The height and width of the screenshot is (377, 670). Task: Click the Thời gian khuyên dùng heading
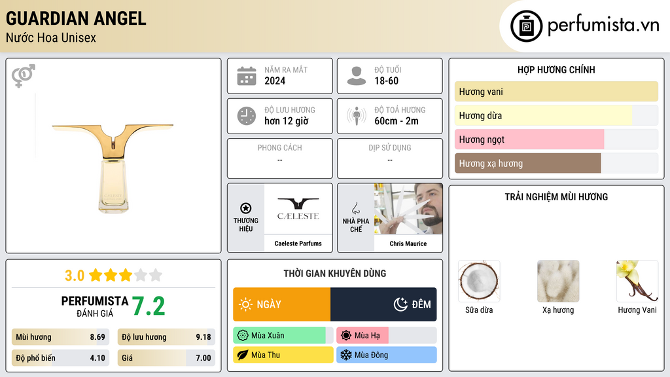(x=335, y=273)
